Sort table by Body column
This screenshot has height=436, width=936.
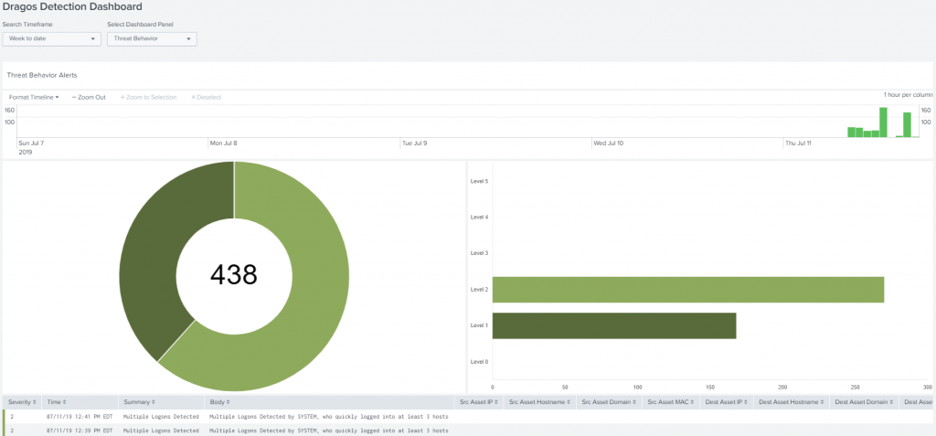[219, 402]
